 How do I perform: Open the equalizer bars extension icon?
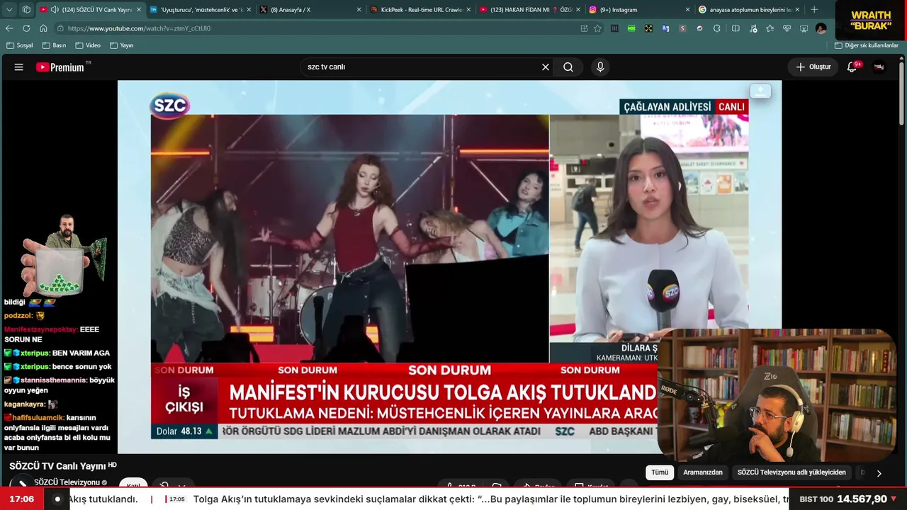pyautogui.click(x=614, y=28)
